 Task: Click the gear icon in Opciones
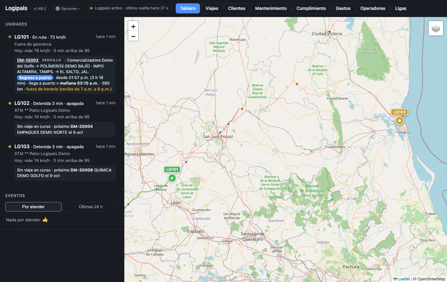tap(58, 9)
